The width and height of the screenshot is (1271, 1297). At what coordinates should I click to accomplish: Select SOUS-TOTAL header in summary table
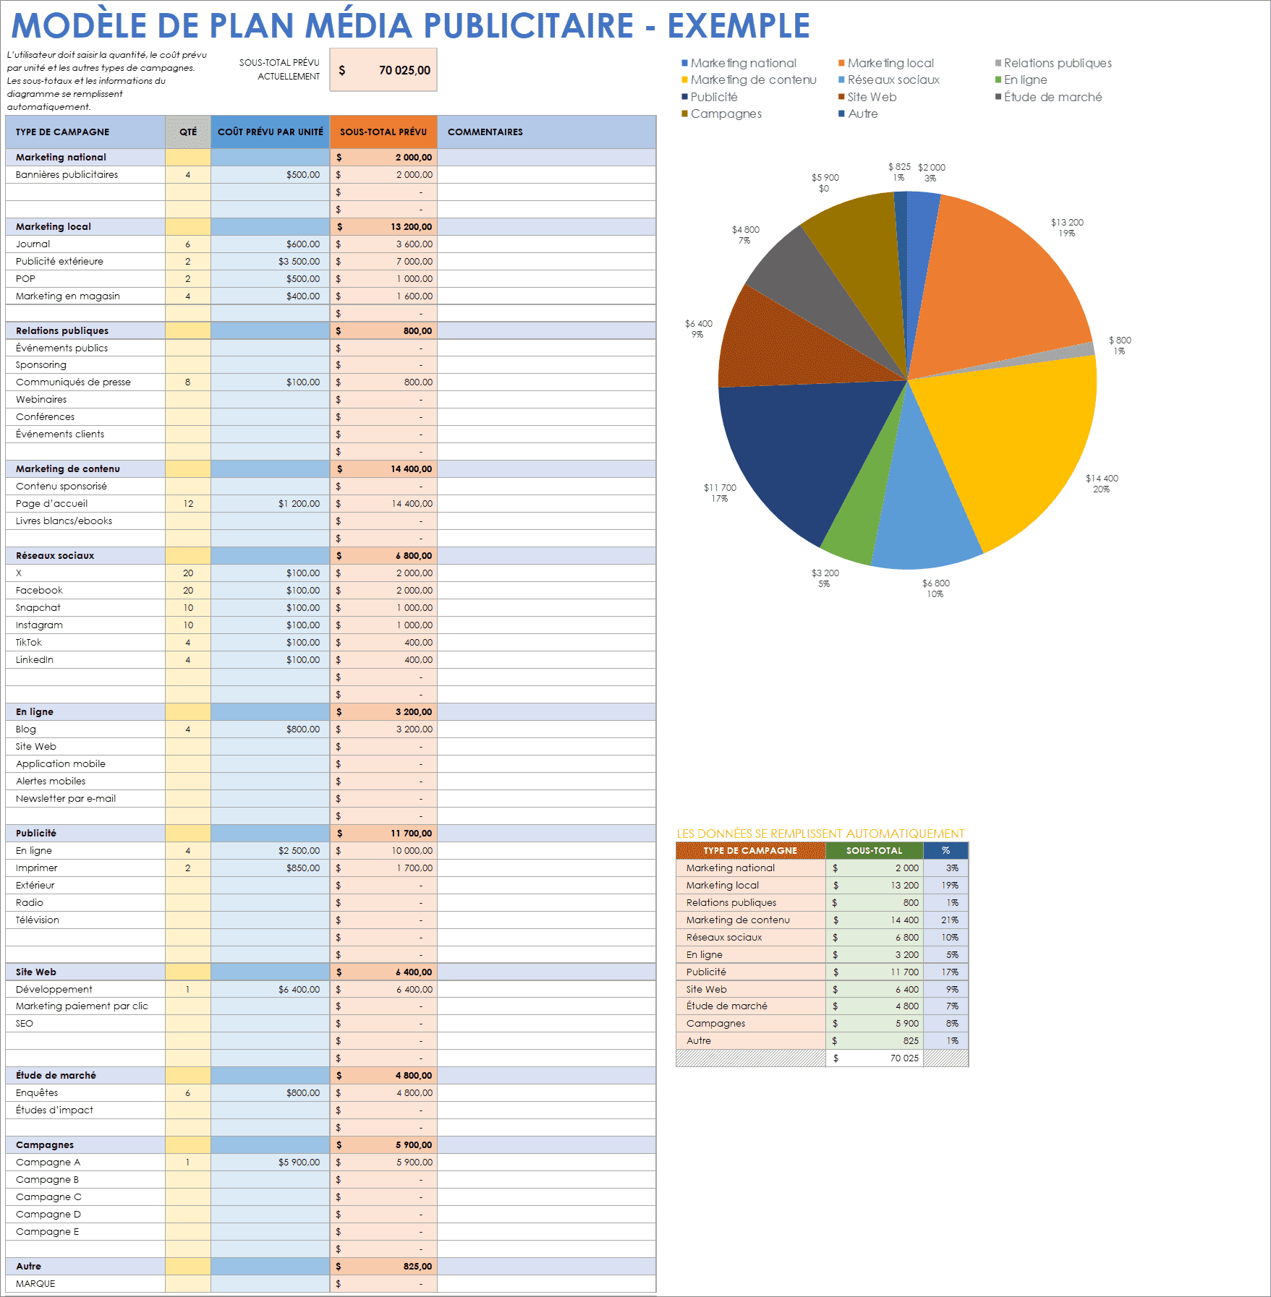pos(875,851)
